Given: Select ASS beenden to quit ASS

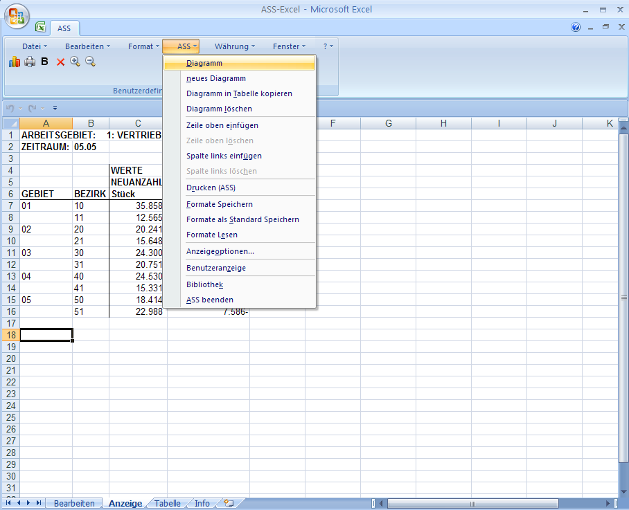Looking at the screenshot, I should (x=240, y=300).
